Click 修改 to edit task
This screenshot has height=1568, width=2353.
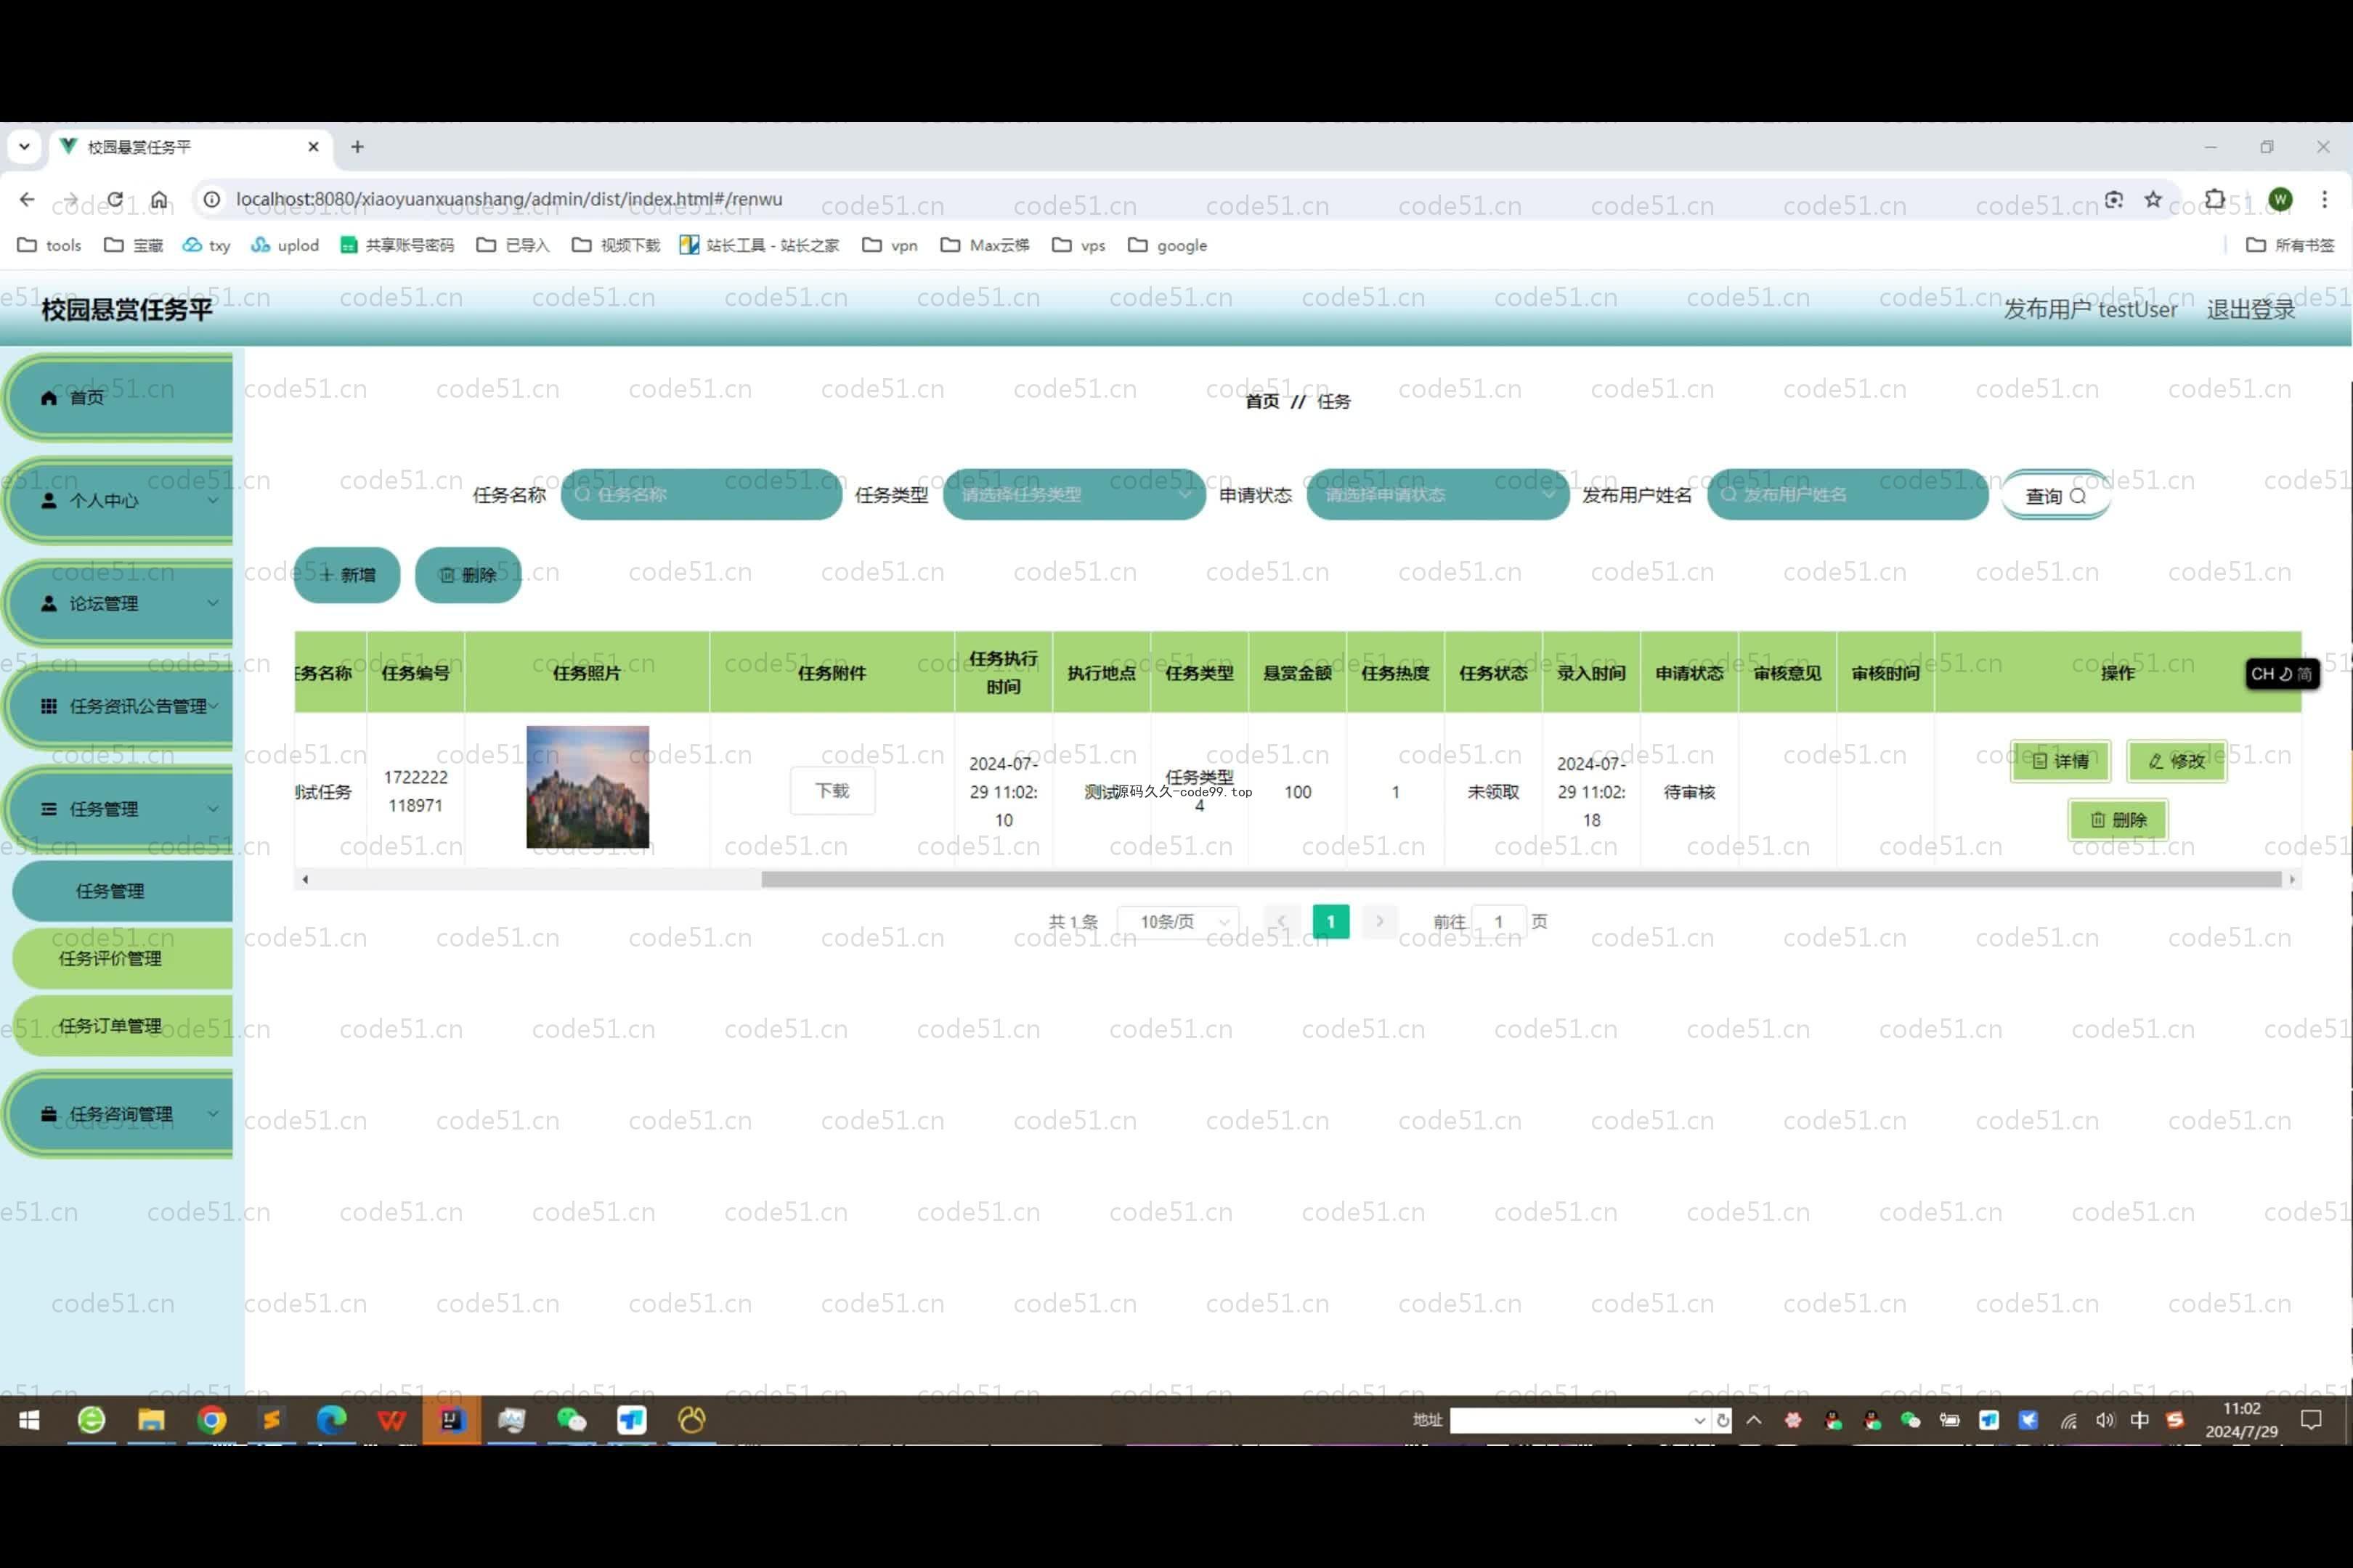click(x=2177, y=761)
